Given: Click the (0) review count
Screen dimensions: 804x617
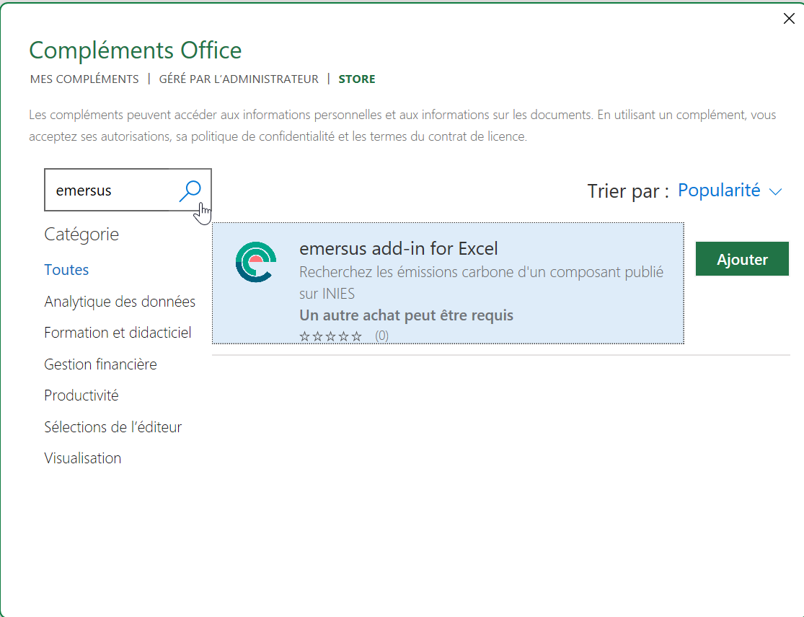Looking at the screenshot, I should [x=381, y=336].
